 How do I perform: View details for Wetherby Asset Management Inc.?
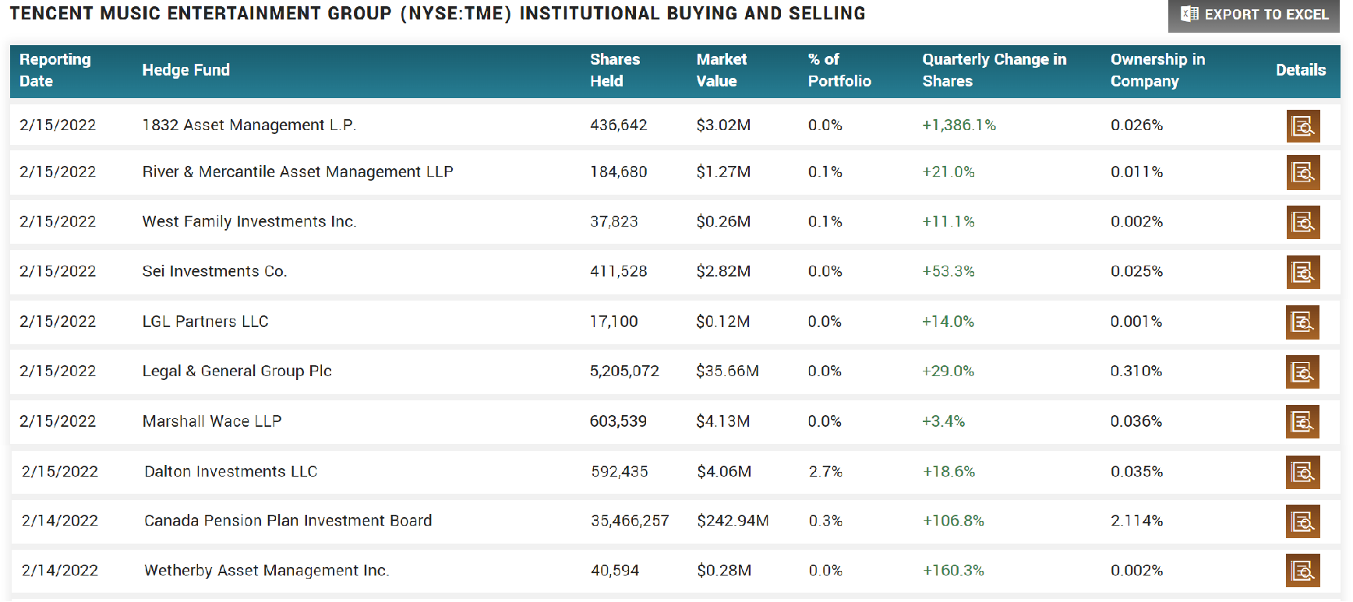[1302, 571]
